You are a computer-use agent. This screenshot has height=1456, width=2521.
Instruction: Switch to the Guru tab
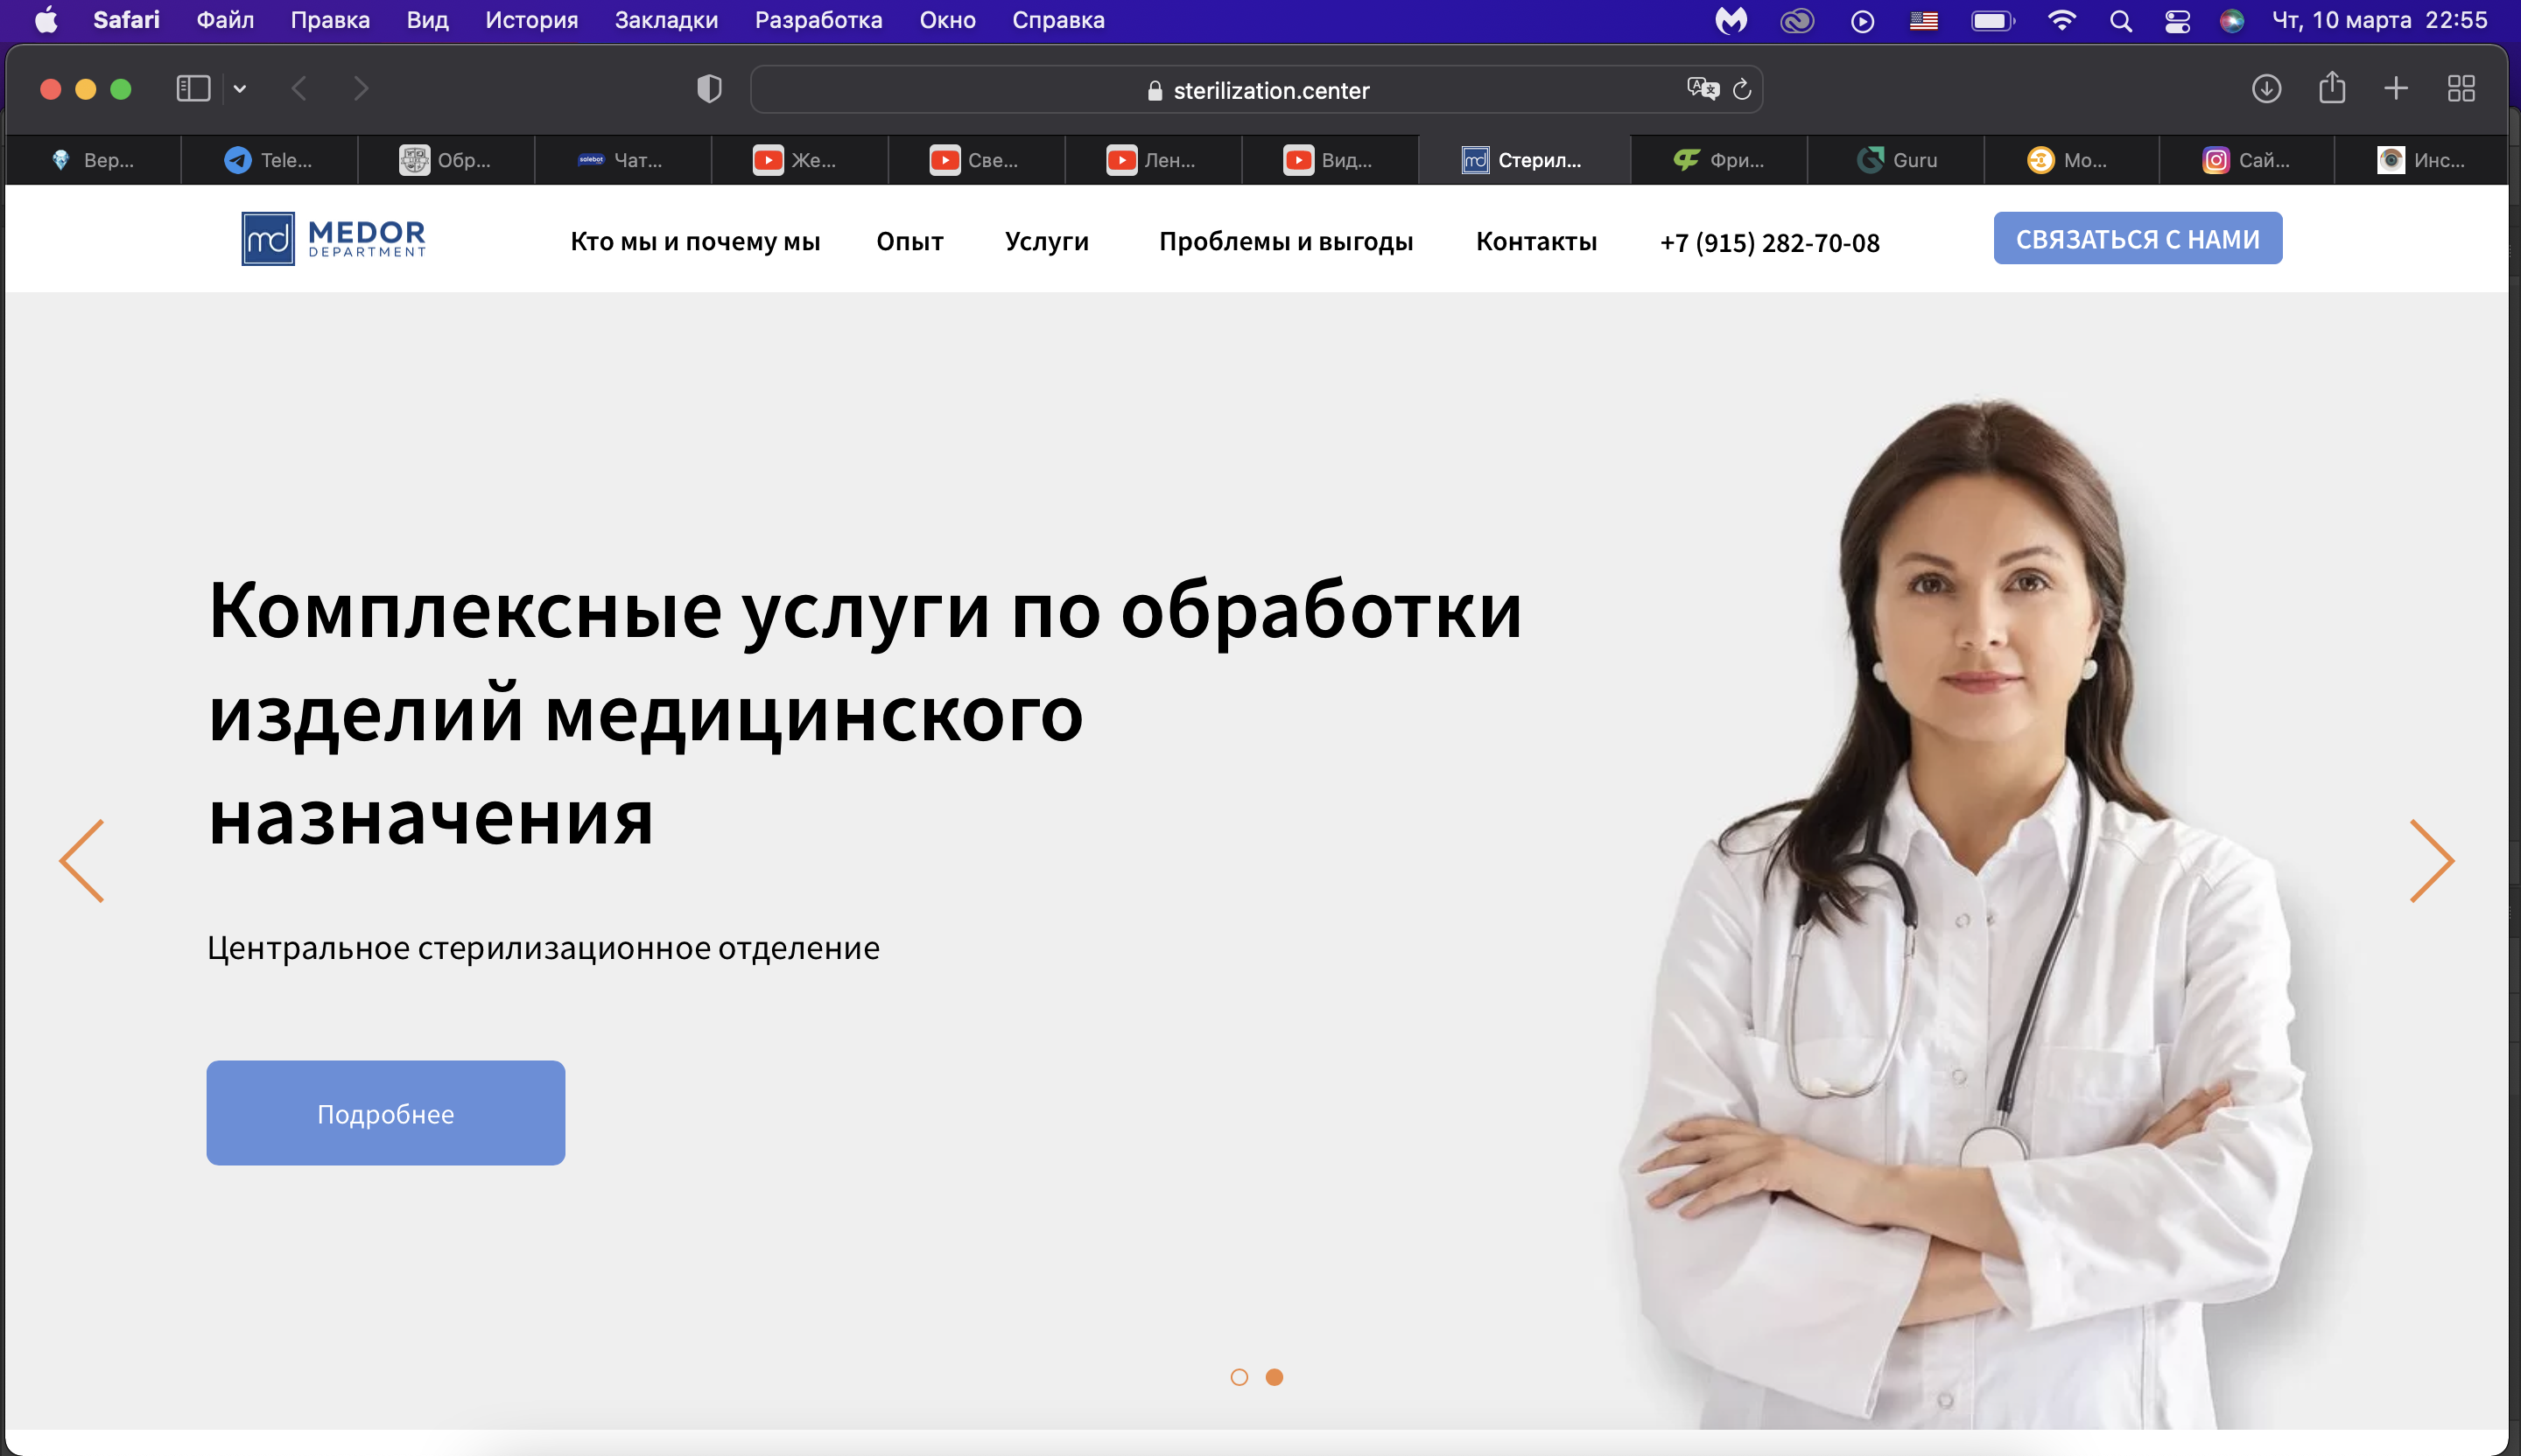tap(1897, 160)
